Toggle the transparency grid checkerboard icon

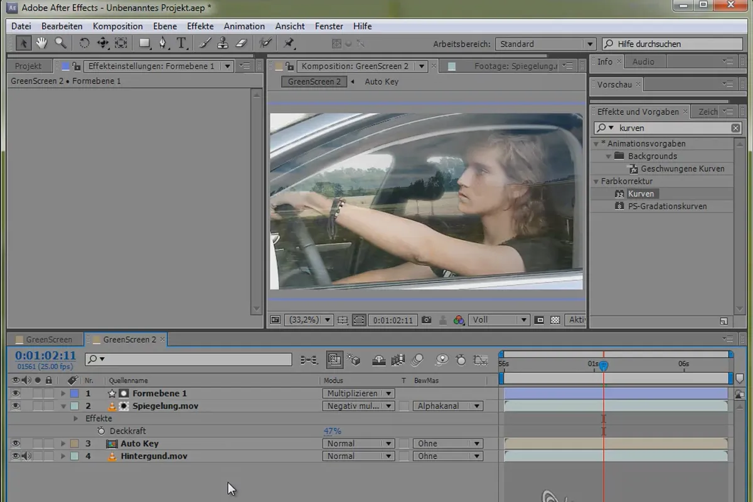coord(555,320)
